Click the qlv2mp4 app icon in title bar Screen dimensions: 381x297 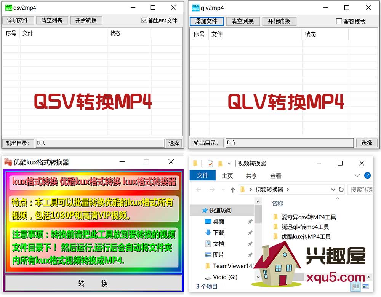195,8
